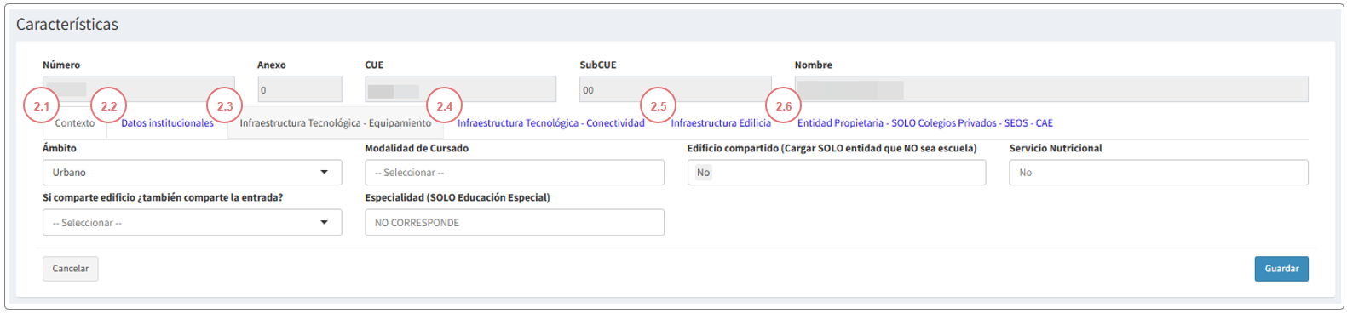Open Entidad Propietaria - SOLO Colegios Privados tab
1347x313 pixels.
(x=924, y=123)
